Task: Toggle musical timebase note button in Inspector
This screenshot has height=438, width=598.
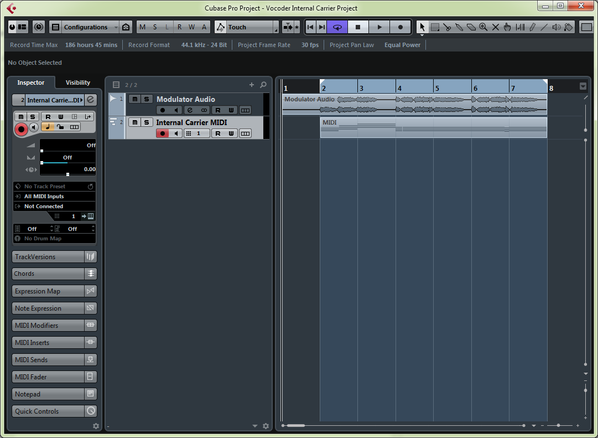Action: click(x=48, y=127)
